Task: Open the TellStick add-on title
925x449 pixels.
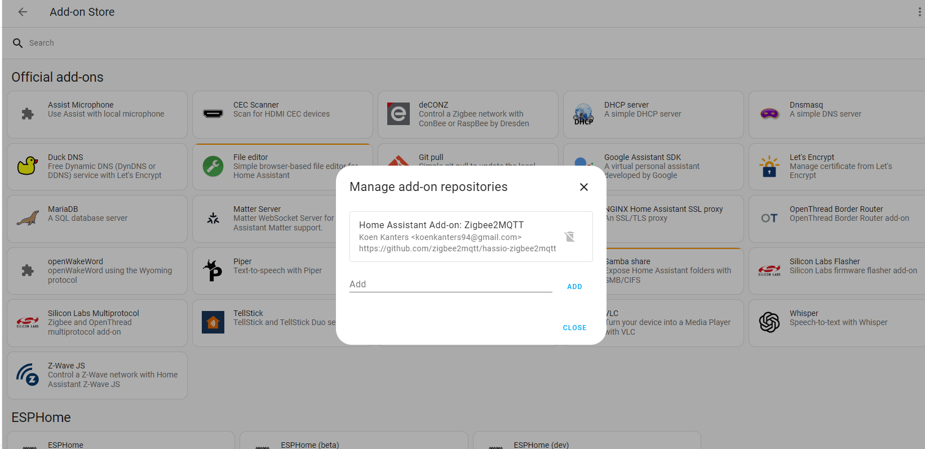Action: [x=248, y=313]
